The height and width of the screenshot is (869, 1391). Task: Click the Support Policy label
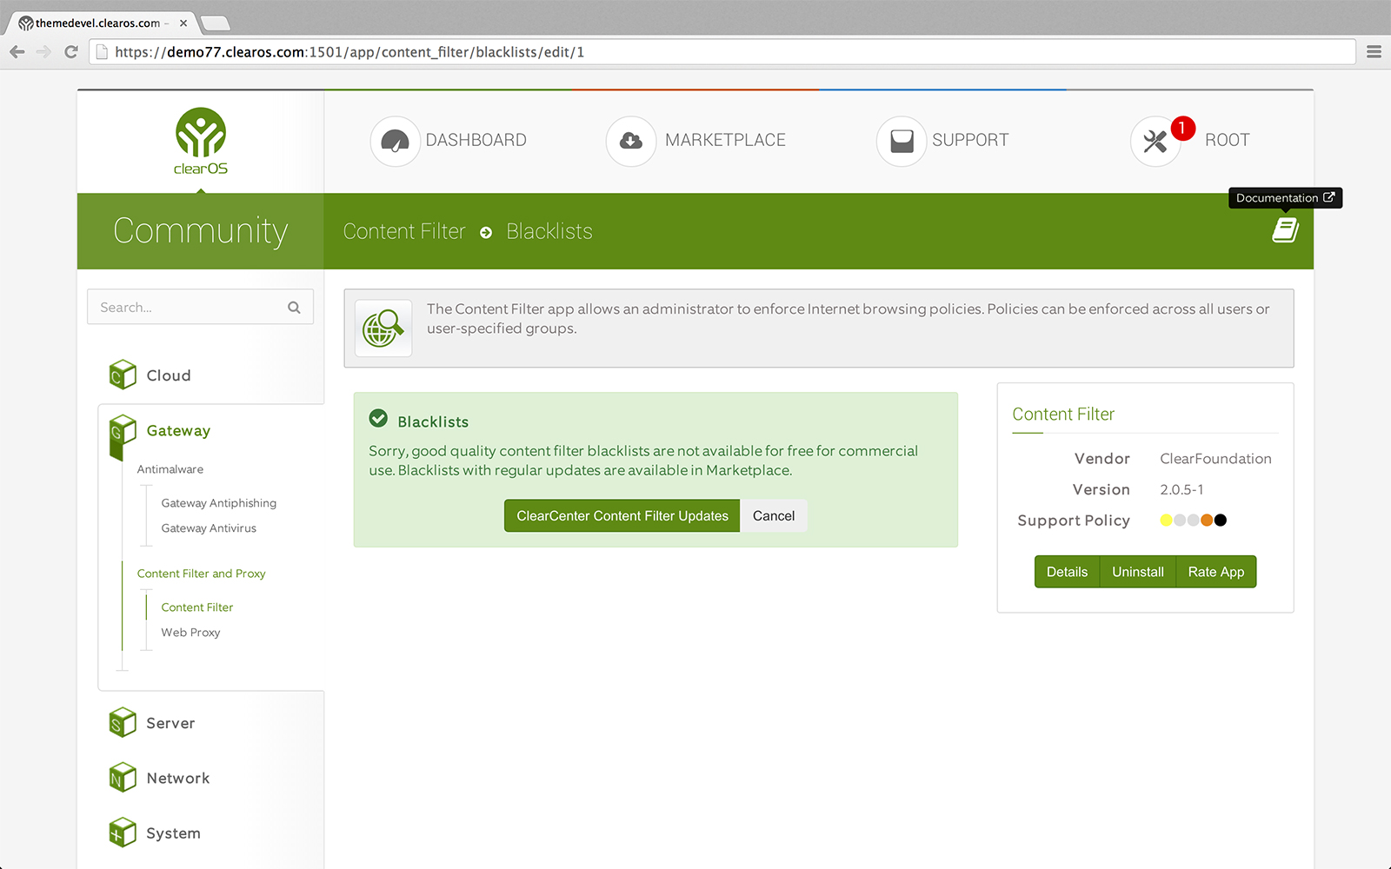(x=1074, y=521)
